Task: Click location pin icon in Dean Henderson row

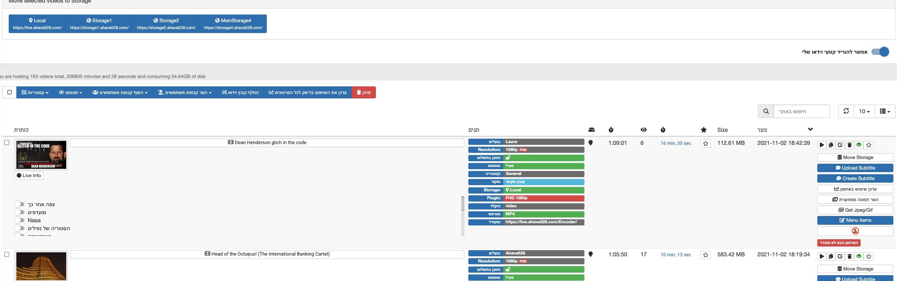Action: click(x=591, y=143)
